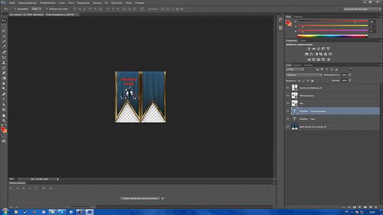Add a Levels adjustment
The width and height of the screenshot is (383, 215).
coord(314,49)
